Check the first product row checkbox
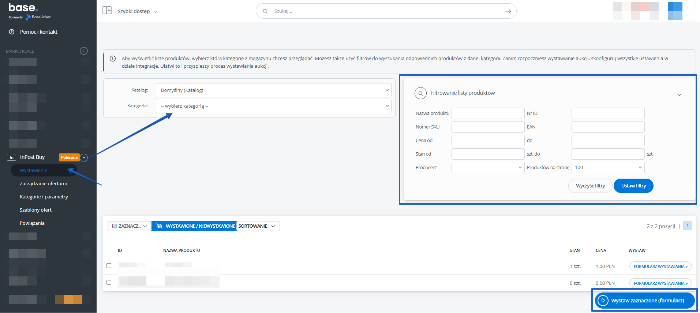700x313 pixels. pyautogui.click(x=109, y=265)
